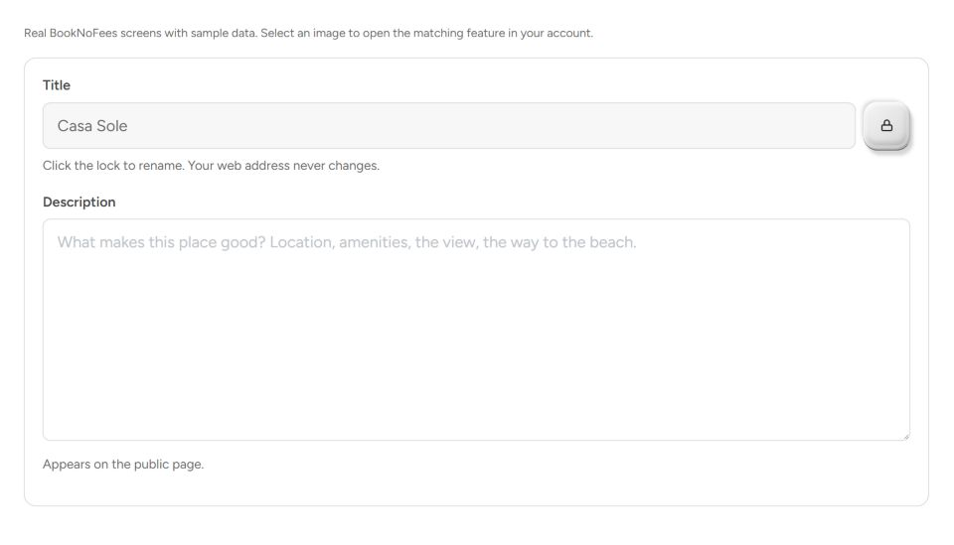Click the Casa Sole title field
Viewport: 954px width, 545px height.
coord(449,126)
